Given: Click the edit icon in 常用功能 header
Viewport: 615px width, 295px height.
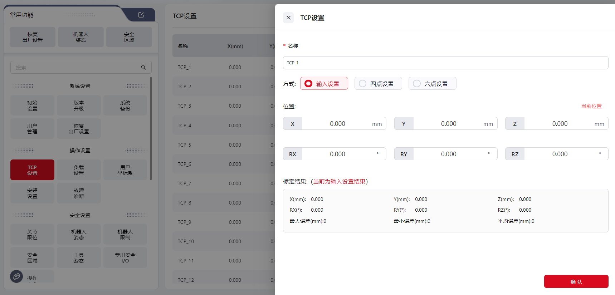Looking at the screenshot, I should tap(141, 15).
